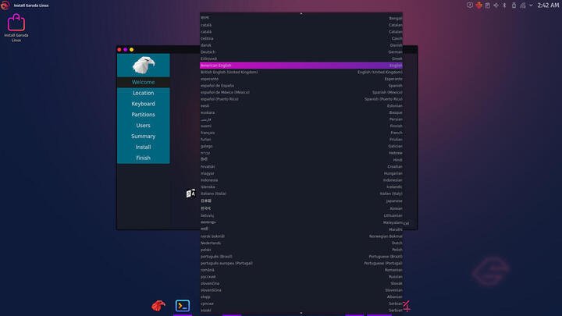Select the highlighted American English entry
The width and height of the screenshot is (562, 316).
tap(301, 66)
